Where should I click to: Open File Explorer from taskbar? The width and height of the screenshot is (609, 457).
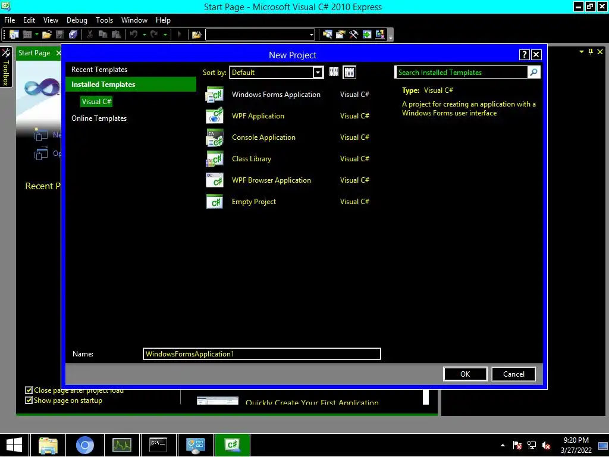point(48,445)
